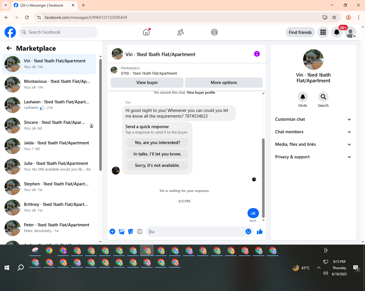Open the taskbar clock showing 8:13 PM

tap(339, 262)
